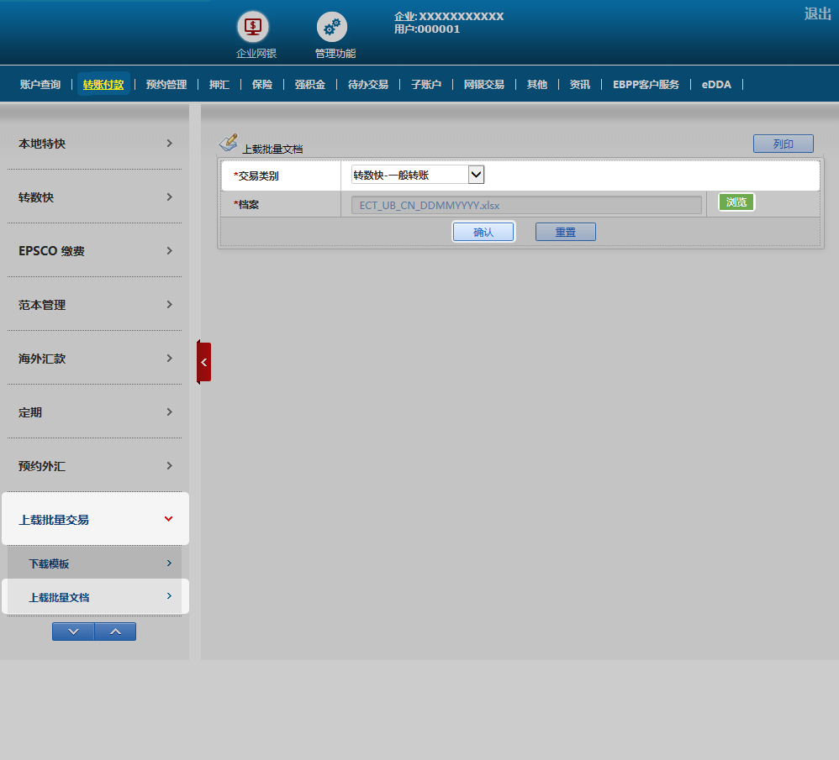Click the 退出 logout link
Screen dimensions: 839x760
(817, 13)
